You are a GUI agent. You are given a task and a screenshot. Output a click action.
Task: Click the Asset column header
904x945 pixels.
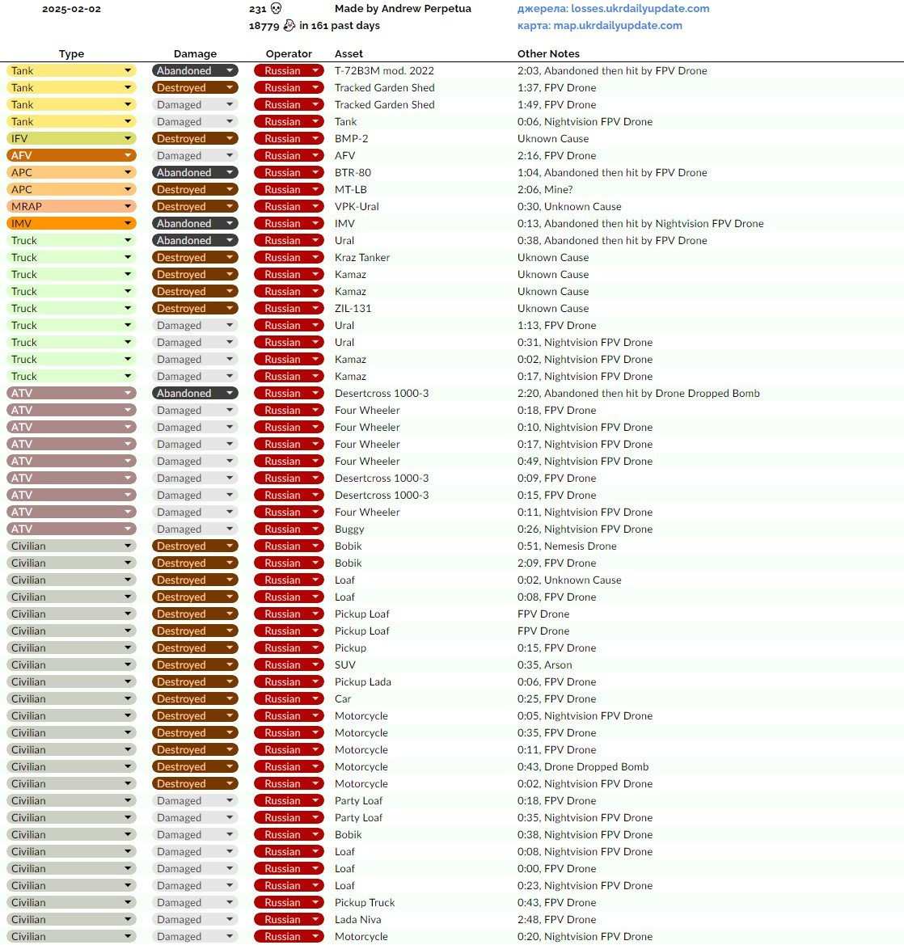349,53
